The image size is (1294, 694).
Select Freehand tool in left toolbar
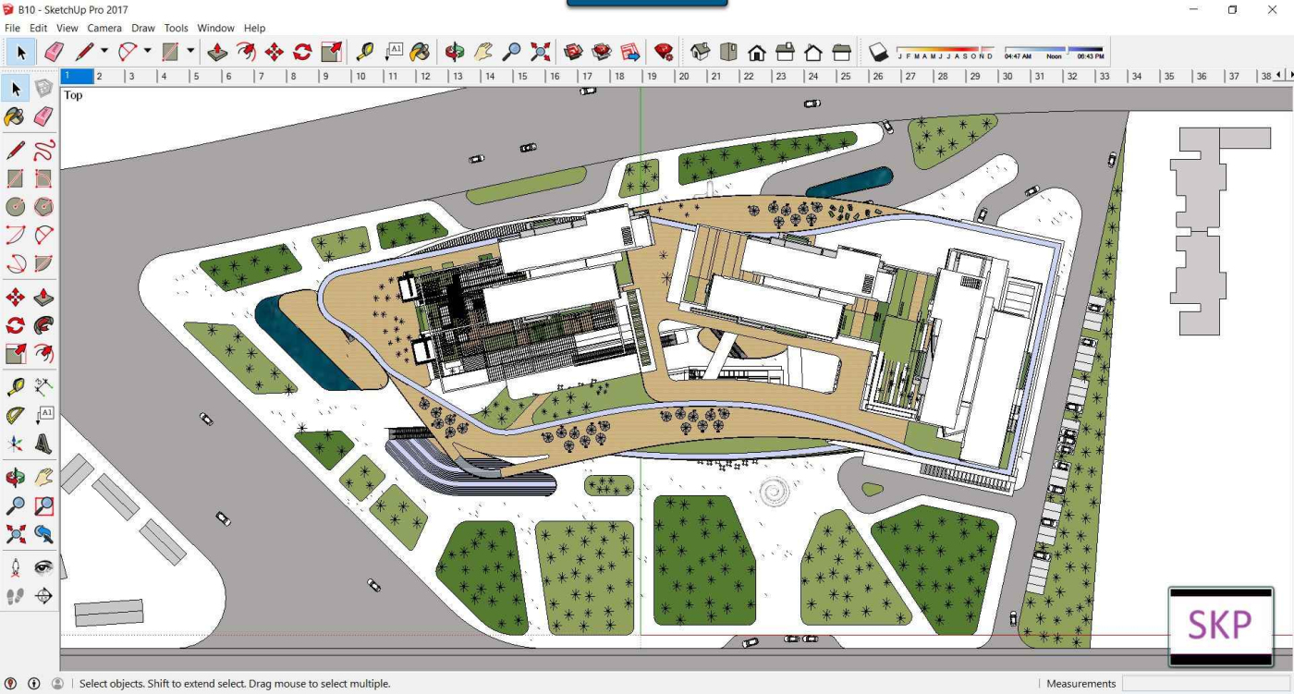coord(43,151)
